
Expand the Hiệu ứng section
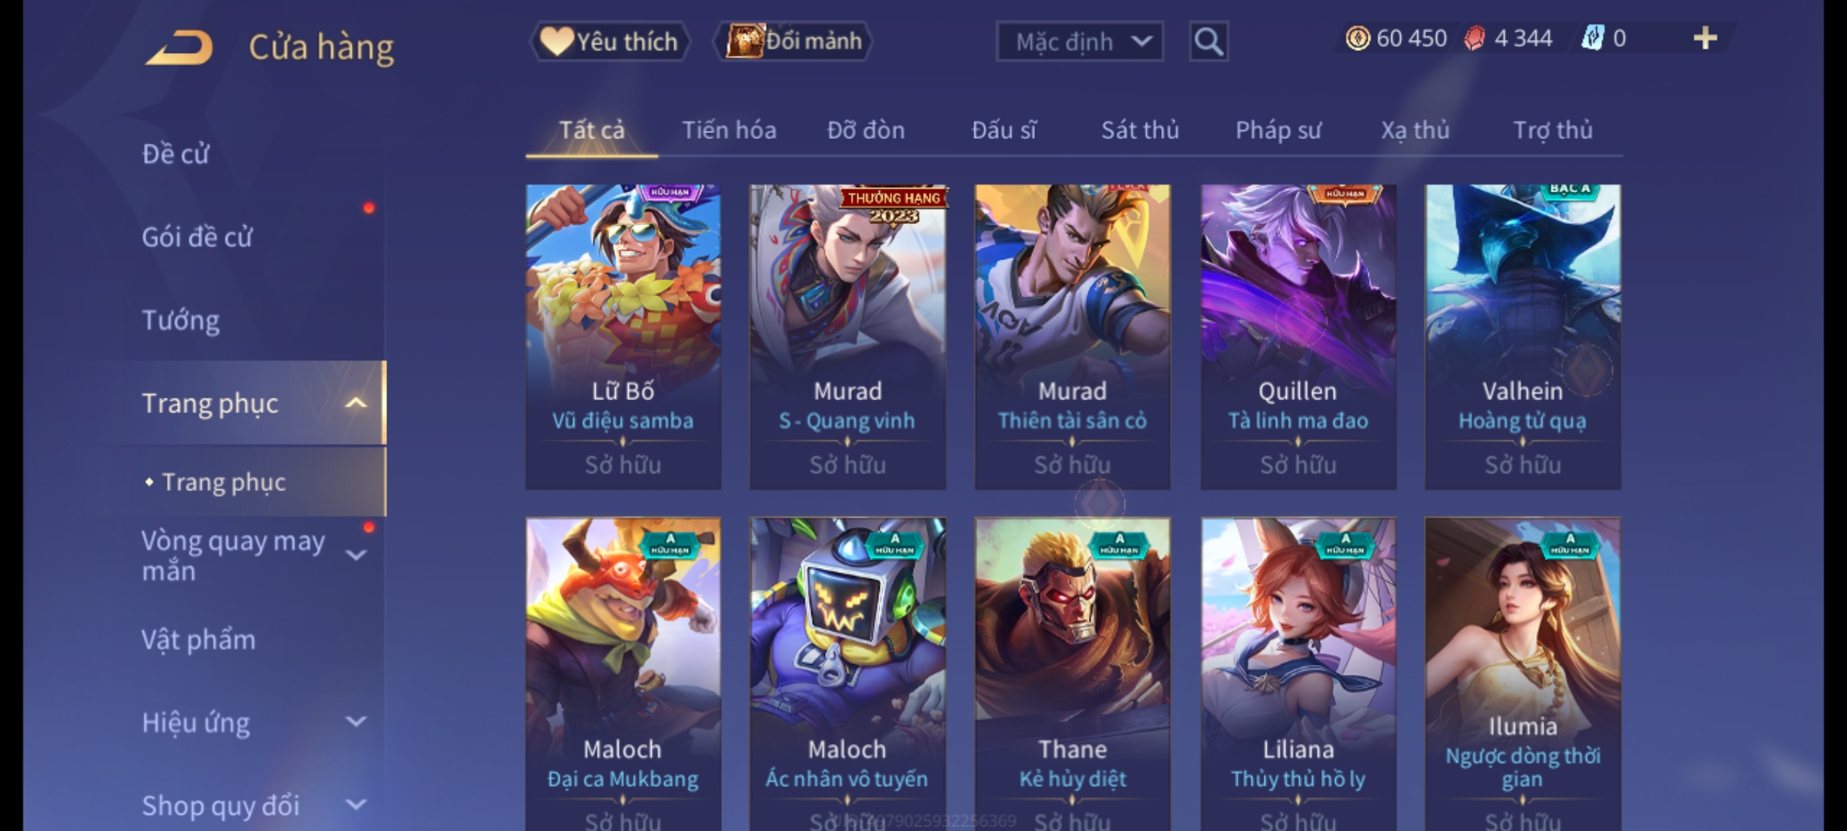356,722
